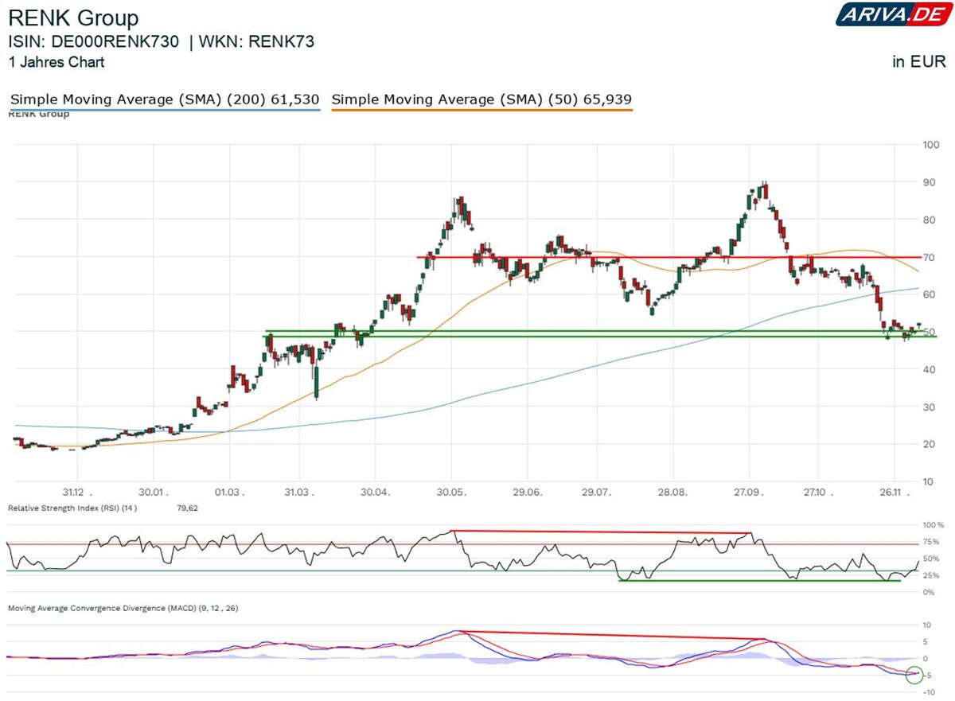This screenshot has width=955, height=701.
Task: Click the 25% RSI scale label
Action: 933,576
